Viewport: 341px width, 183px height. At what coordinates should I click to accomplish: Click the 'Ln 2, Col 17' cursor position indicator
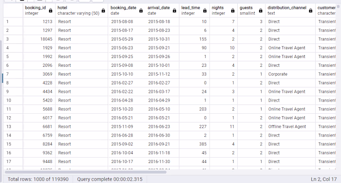pos(323,179)
